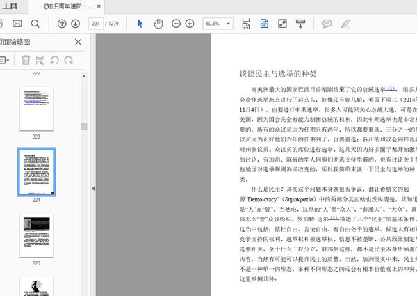Select page 223 thumbnail
Image resolution: width=417 pixels, height=296 pixels.
[x=36, y=109]
